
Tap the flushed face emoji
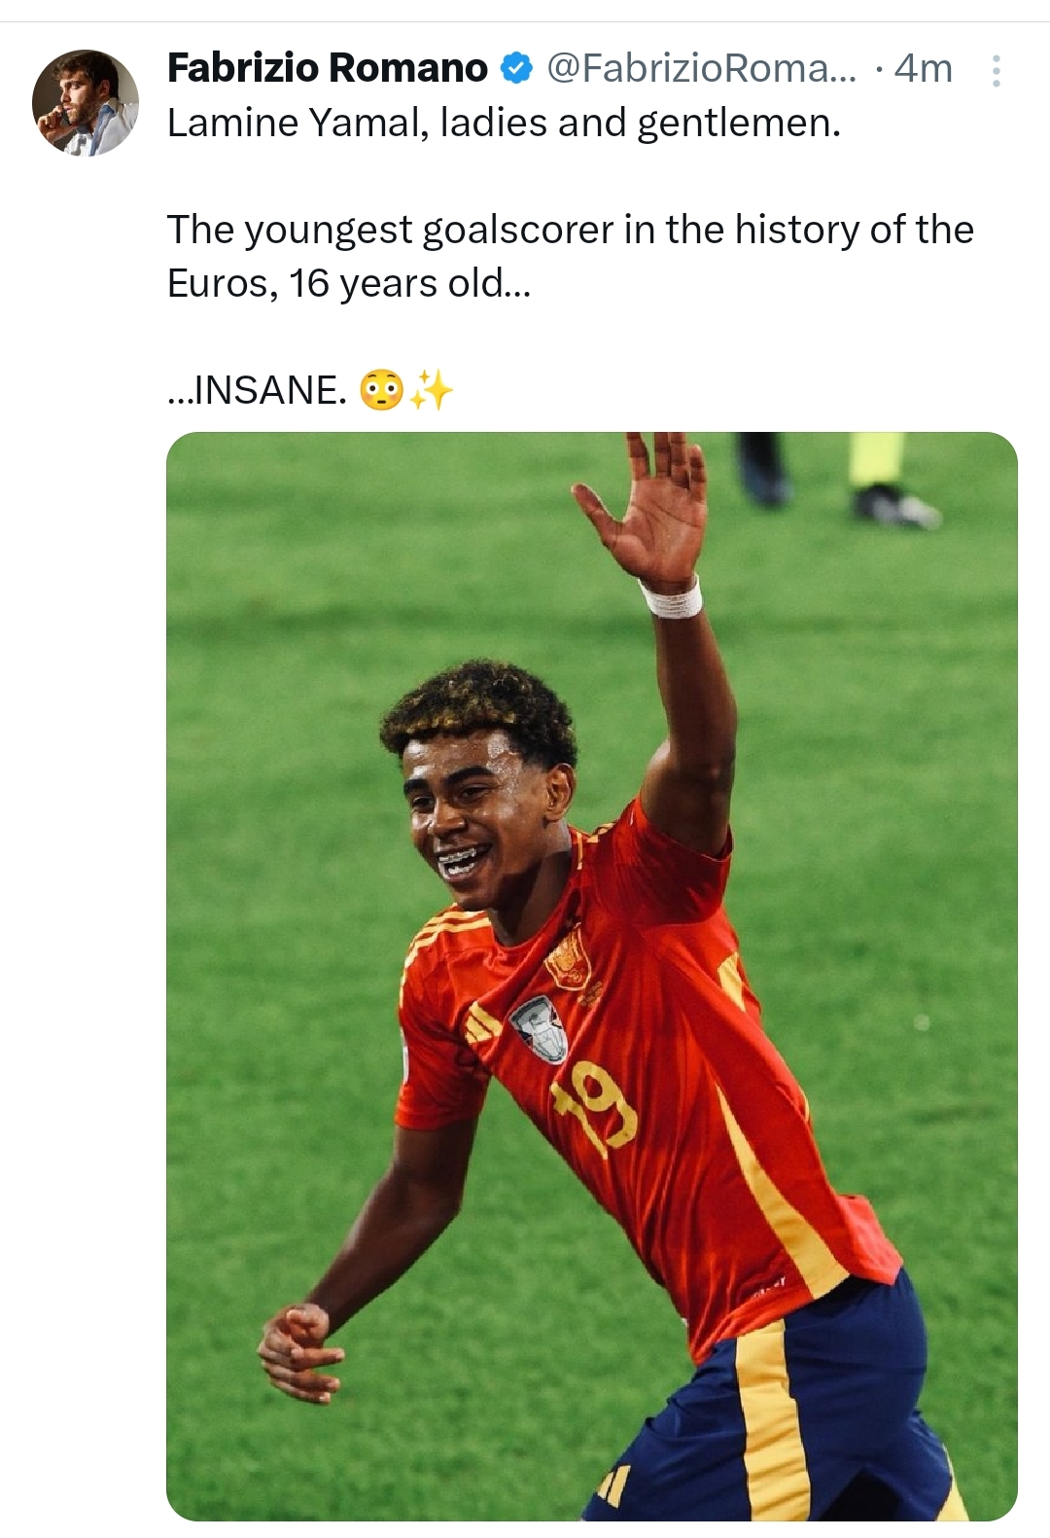[x=381, y=391]
